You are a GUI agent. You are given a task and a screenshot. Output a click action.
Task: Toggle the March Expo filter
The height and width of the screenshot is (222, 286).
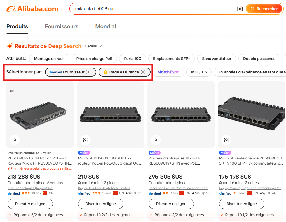168,72
